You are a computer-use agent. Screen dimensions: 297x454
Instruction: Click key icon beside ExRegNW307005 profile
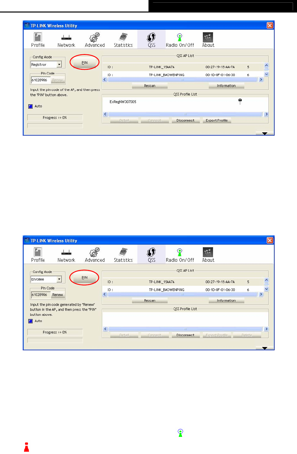tap(240, 102)
